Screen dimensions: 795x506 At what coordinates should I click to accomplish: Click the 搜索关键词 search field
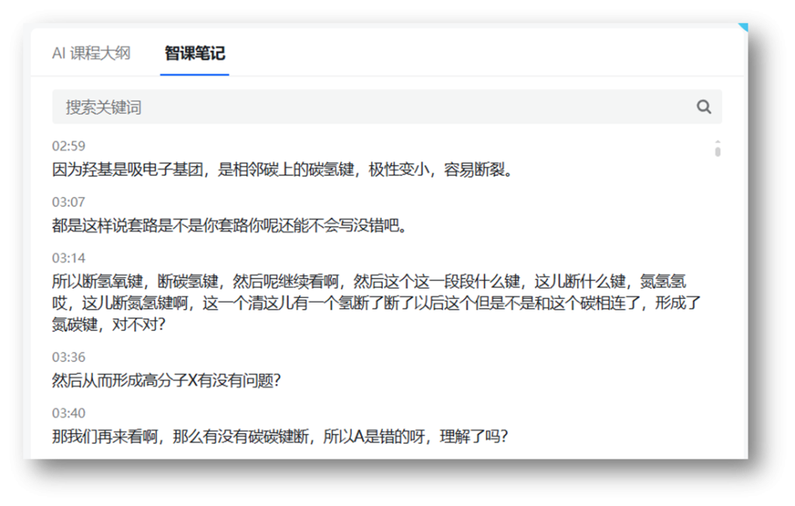387,107
